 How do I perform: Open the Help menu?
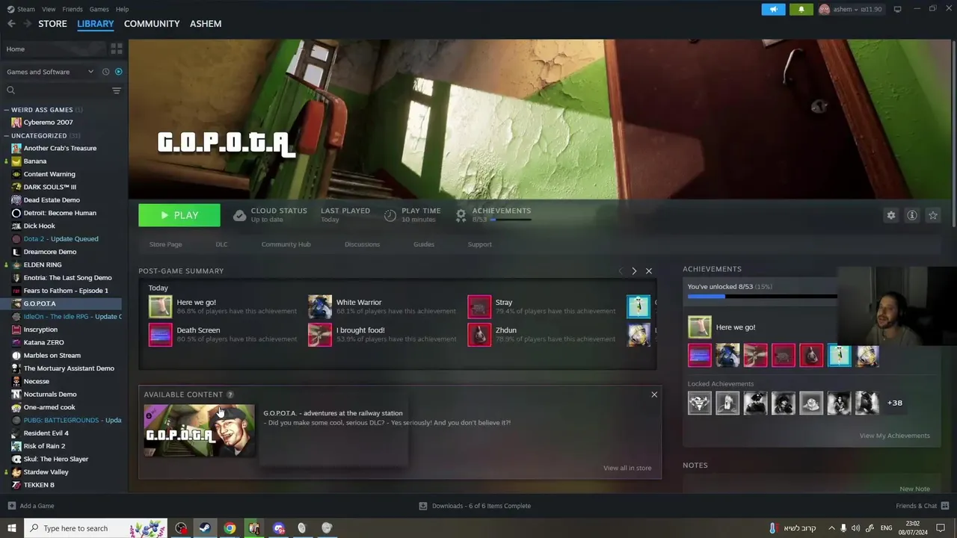point(122,9)
